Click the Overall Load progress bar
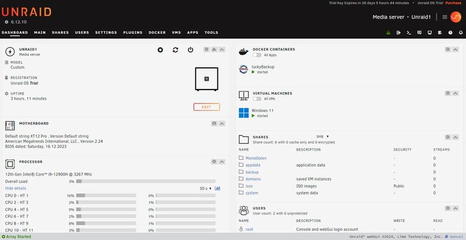This screenshot has width=466, height=240. pos(146,181)
